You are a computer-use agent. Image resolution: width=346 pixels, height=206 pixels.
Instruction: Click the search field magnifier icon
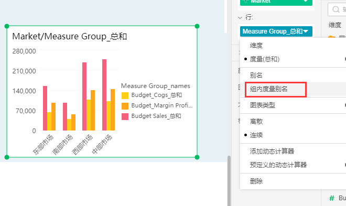336,9
